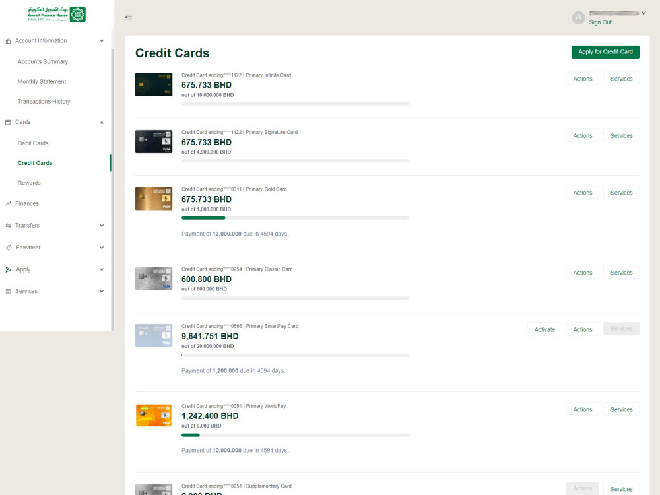Click the Infinite Card usage progress bar

tap(294, 104)
